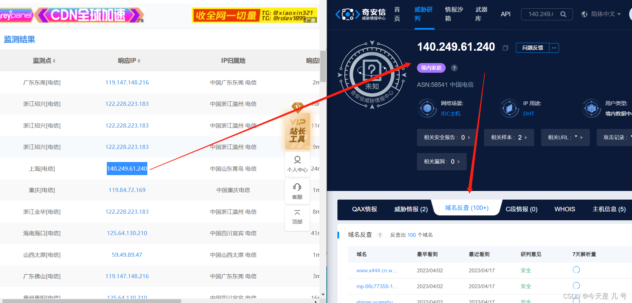632x303 pixels.
Task: Click 中国山东青岛 电信 location cell
Action: tap(233, 169)
